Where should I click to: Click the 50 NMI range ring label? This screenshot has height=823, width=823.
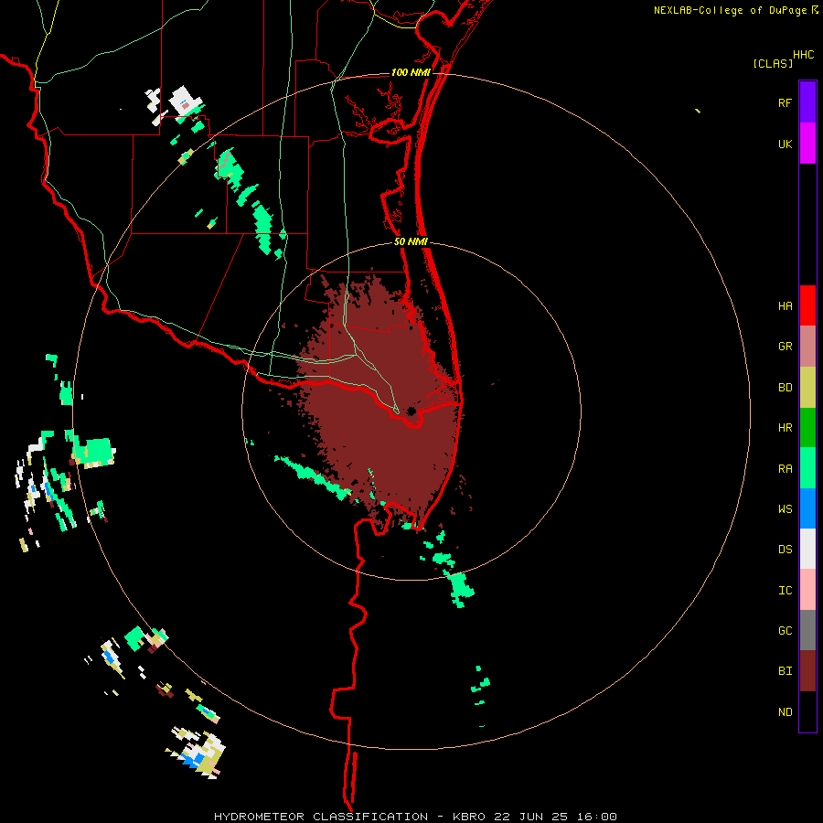411,242
